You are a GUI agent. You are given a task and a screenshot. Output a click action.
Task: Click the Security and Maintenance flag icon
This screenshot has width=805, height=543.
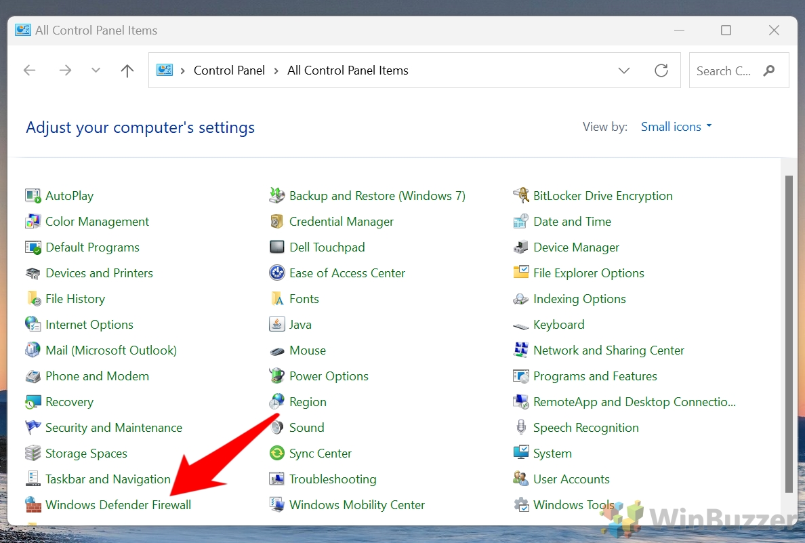point(33,427)
